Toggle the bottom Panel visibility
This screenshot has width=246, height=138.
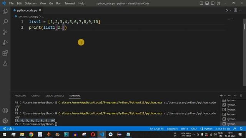(x=207, y=3)
